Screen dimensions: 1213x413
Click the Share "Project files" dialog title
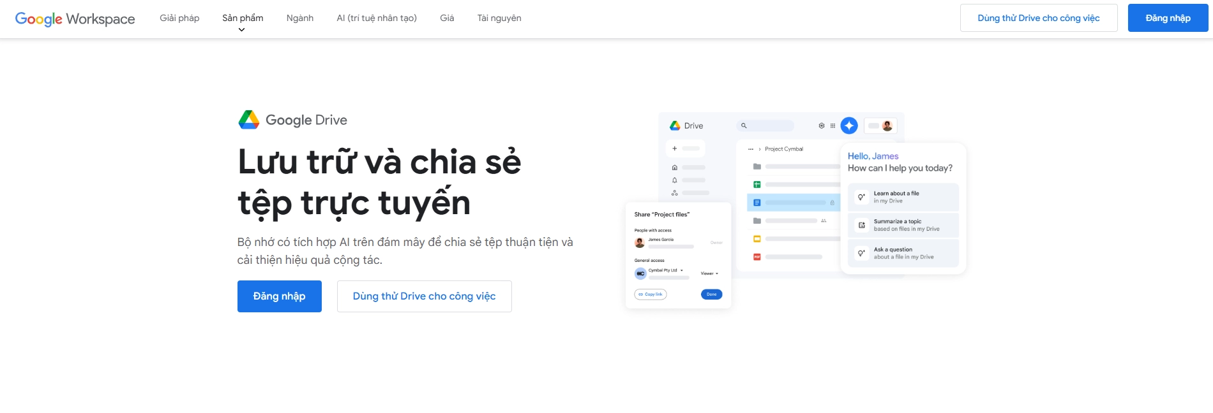click(x=662, y=215)
